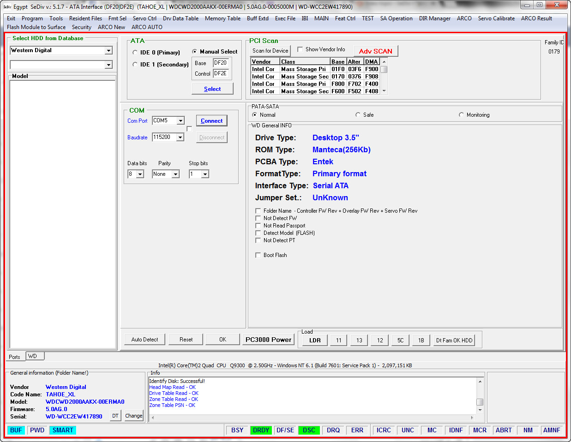
Task: Click the Adv SCAN button
Action: [x=376, y=51]
